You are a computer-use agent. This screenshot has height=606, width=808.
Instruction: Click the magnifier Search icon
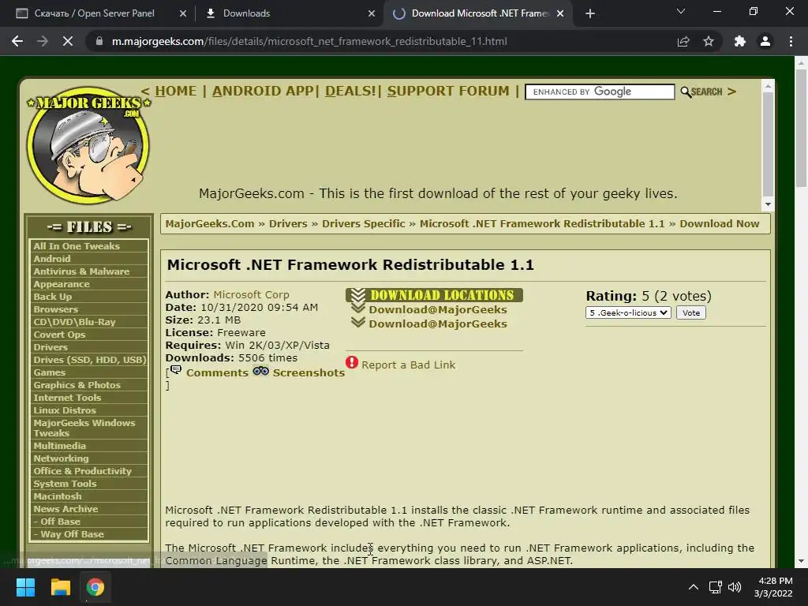[686, 92]
